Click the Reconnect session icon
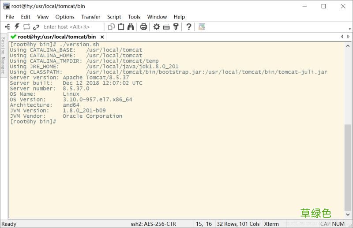 tap(26, 27)
